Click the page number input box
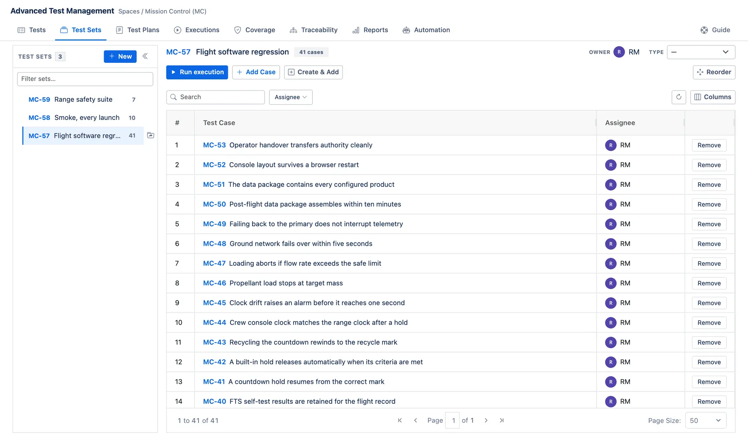The height and width of the screenshot is (439, 748). click(453, 420)
